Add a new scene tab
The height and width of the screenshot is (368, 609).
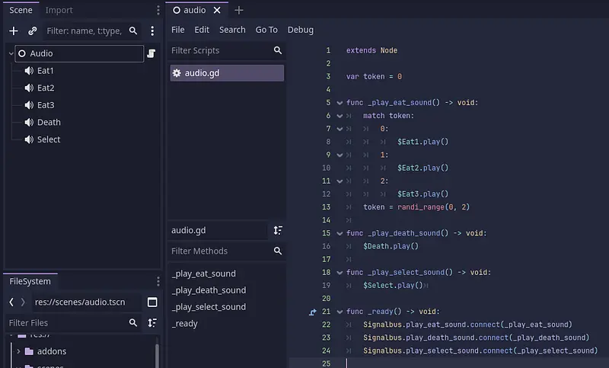tap(239, 11)
